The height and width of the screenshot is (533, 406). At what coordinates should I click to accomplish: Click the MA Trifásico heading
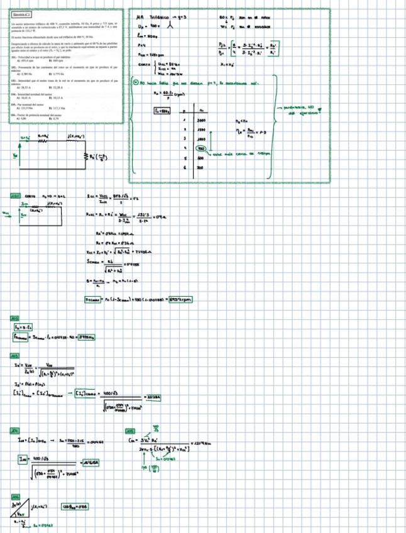[156, 17]
